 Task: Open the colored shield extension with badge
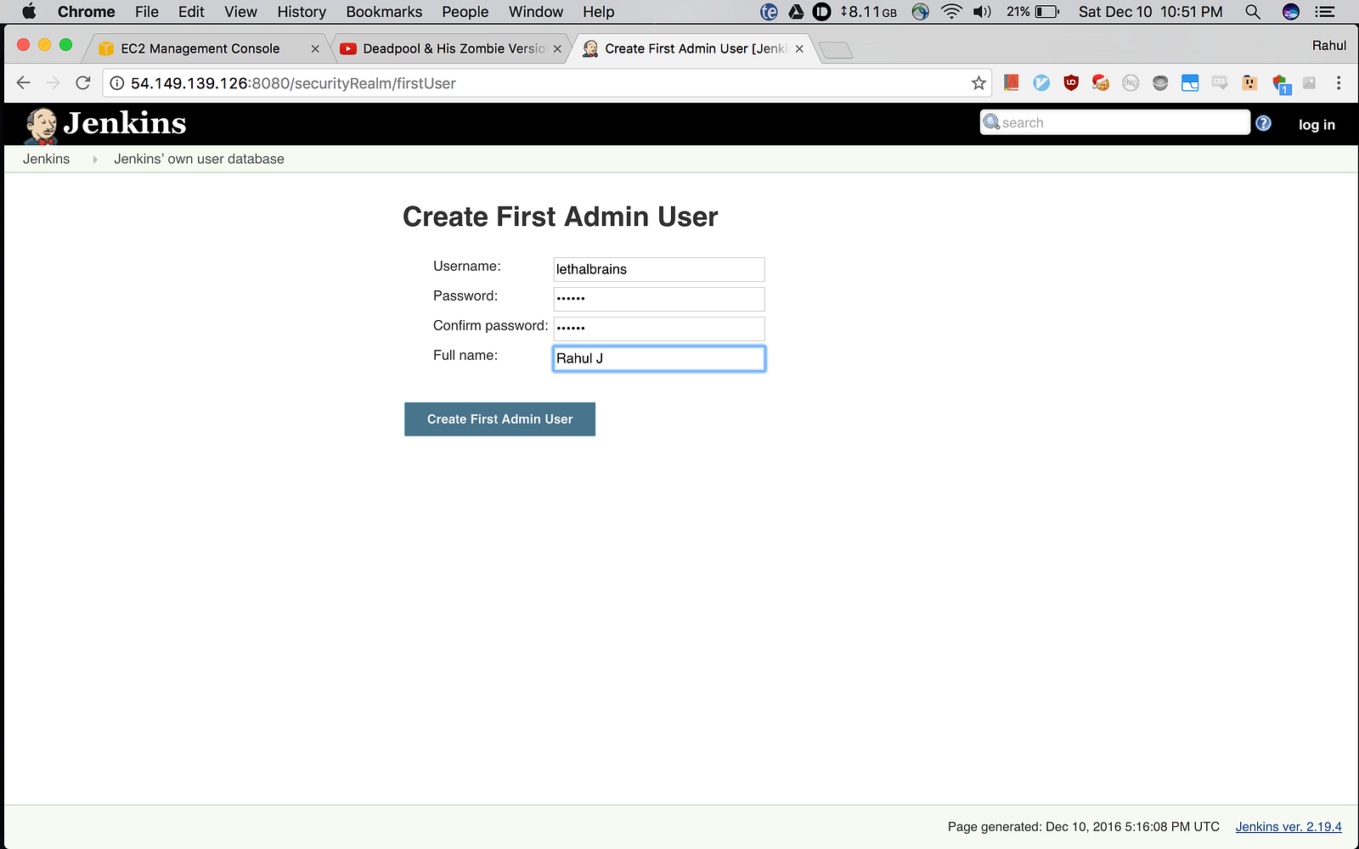(1281, 84)
